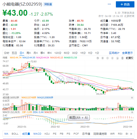The image size is (137, 139).
Task: Expand more indicators with the double chevron
Action: coord(131,134)
